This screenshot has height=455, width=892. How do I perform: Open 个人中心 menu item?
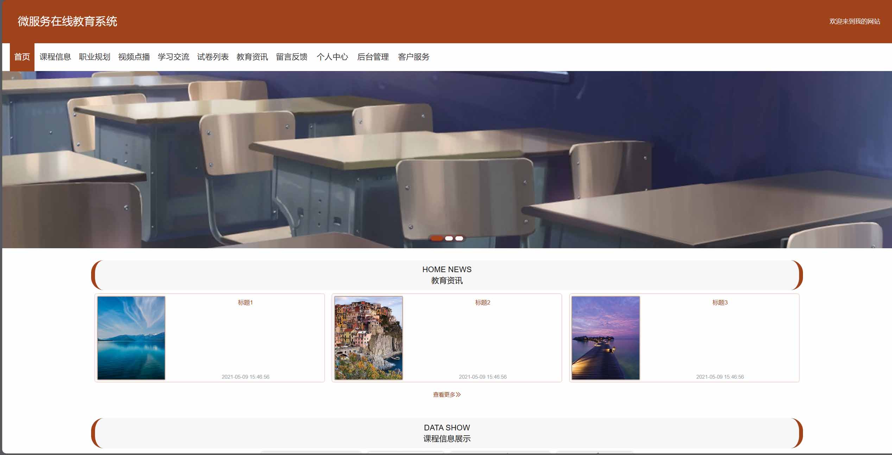pos(332,57)
